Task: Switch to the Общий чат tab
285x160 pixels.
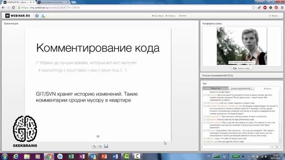Action: click(216, 88)
